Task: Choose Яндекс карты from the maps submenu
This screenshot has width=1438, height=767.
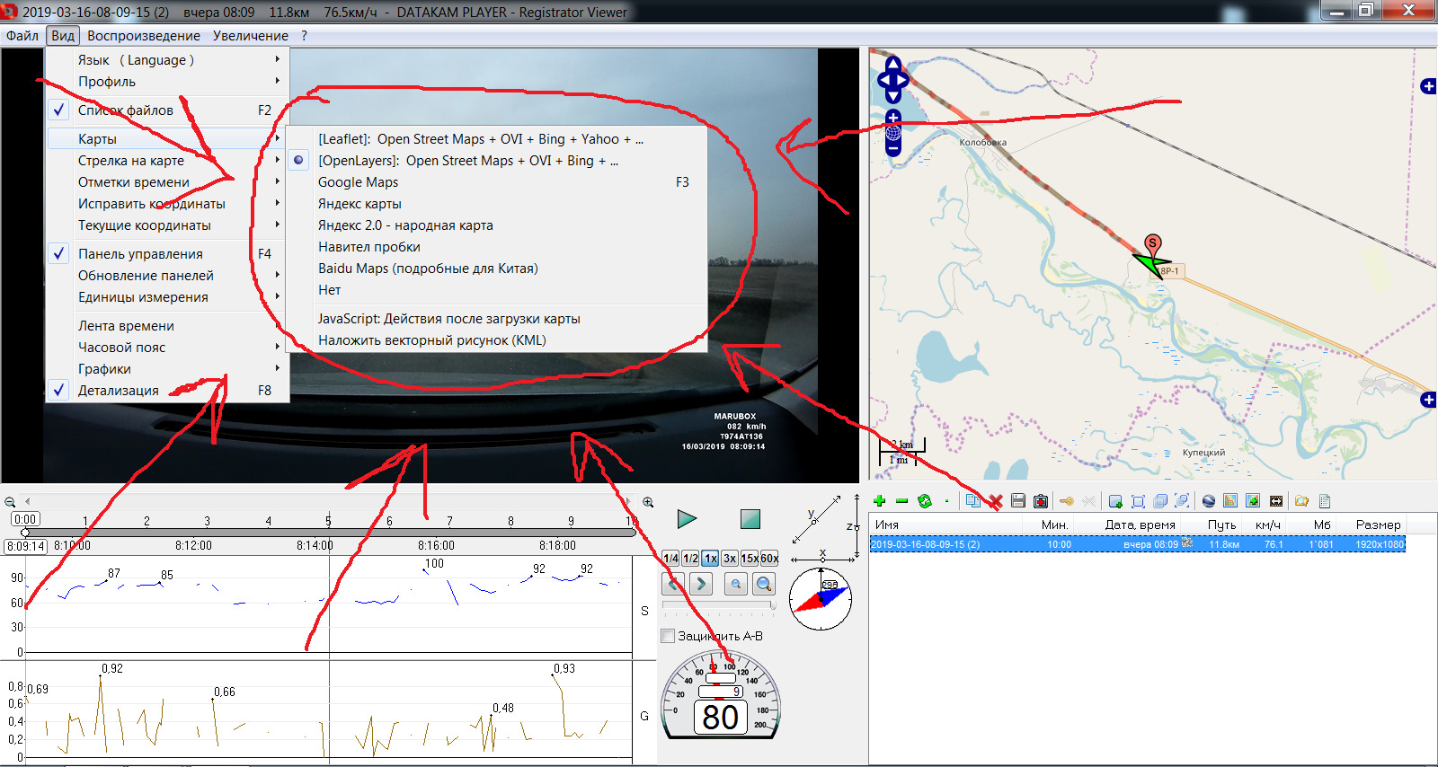Action: point(496,204)
